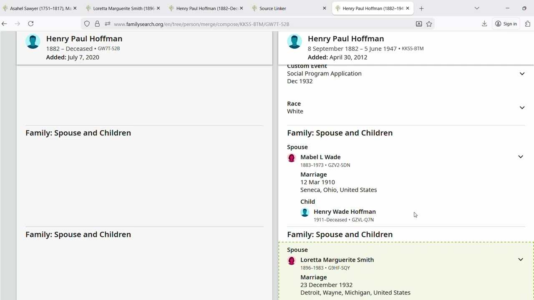Bookmark this page with the star icon
This screenshot has width=534, height=300.
pyautogui.click(x=429, y=24)
